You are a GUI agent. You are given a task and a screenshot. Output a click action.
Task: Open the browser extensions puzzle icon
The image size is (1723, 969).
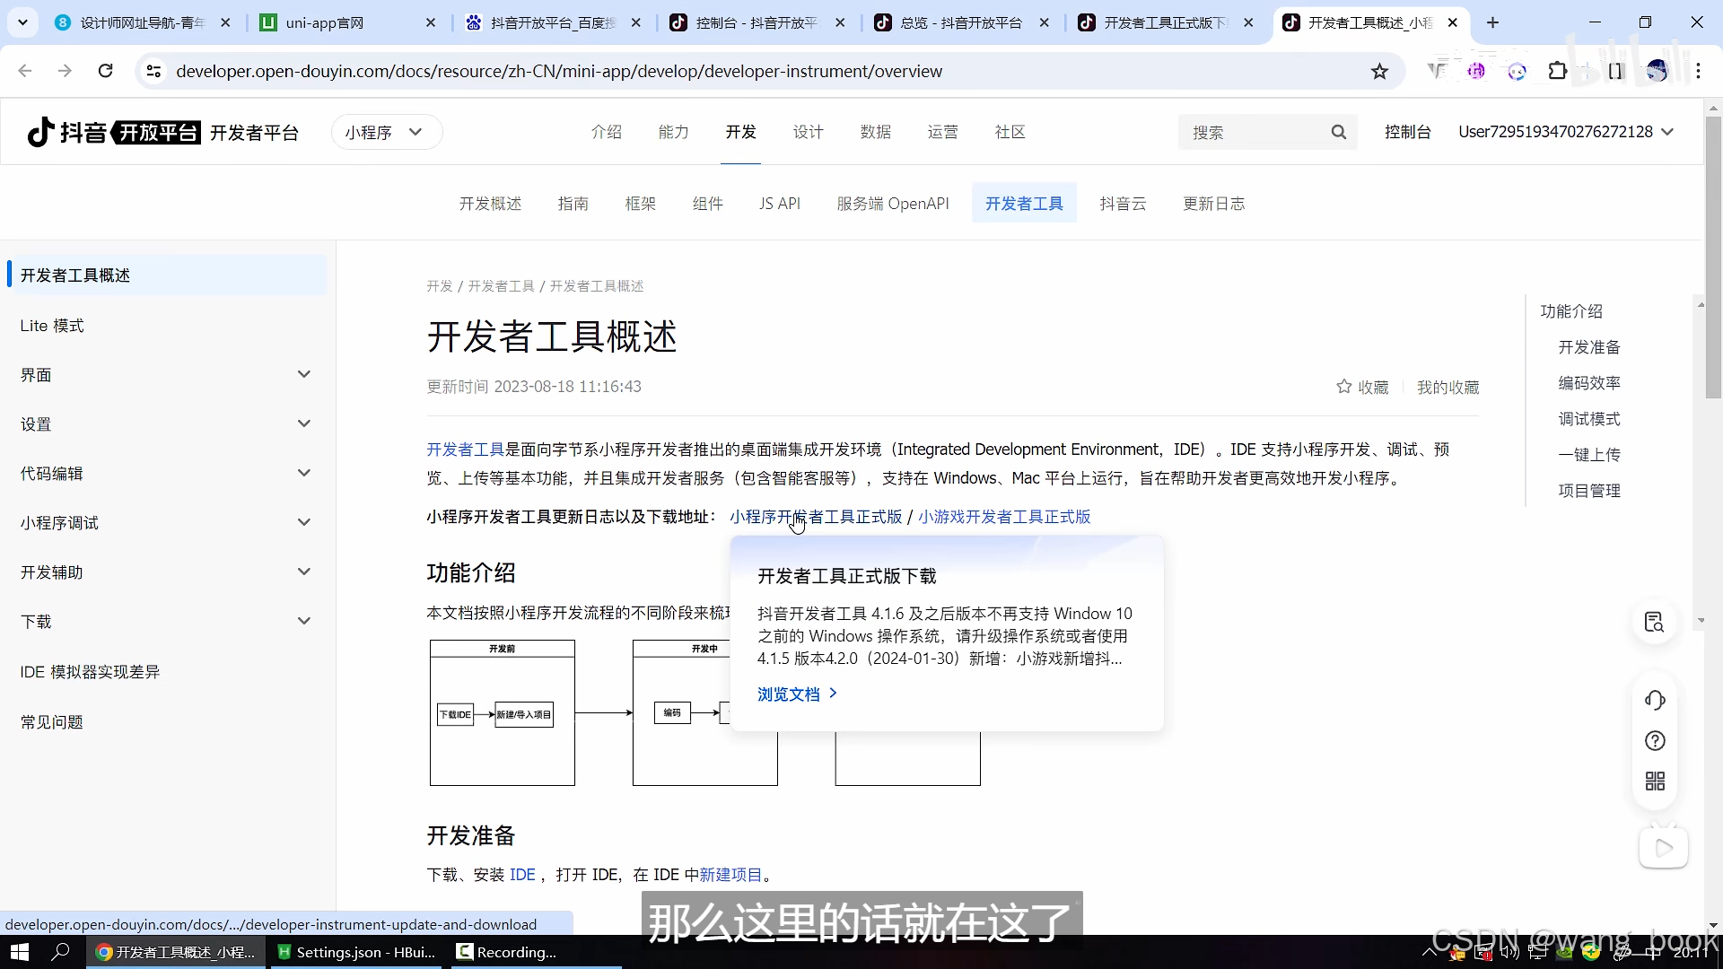pyautogui.click(x=1558, y=71)
